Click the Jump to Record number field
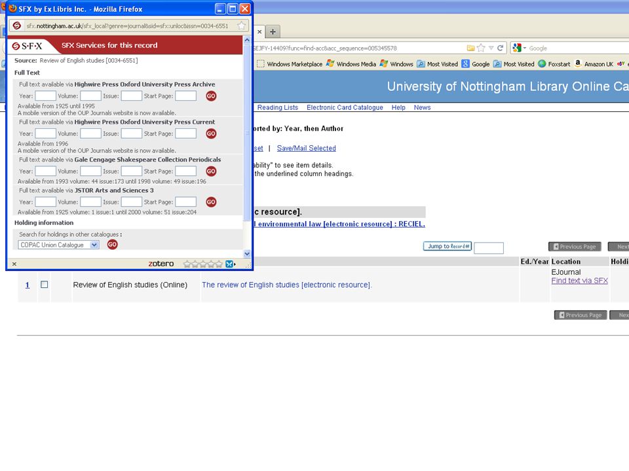 [489, 248]
